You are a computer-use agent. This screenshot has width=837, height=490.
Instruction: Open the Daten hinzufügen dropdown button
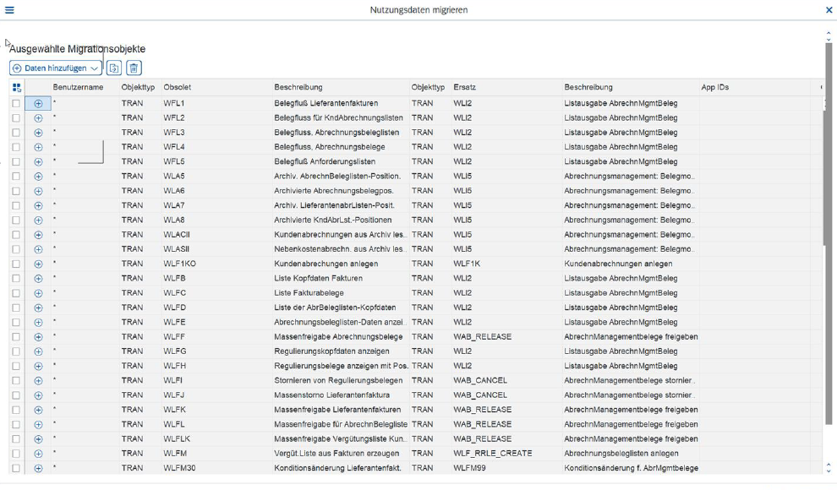[x=56, y=68]
